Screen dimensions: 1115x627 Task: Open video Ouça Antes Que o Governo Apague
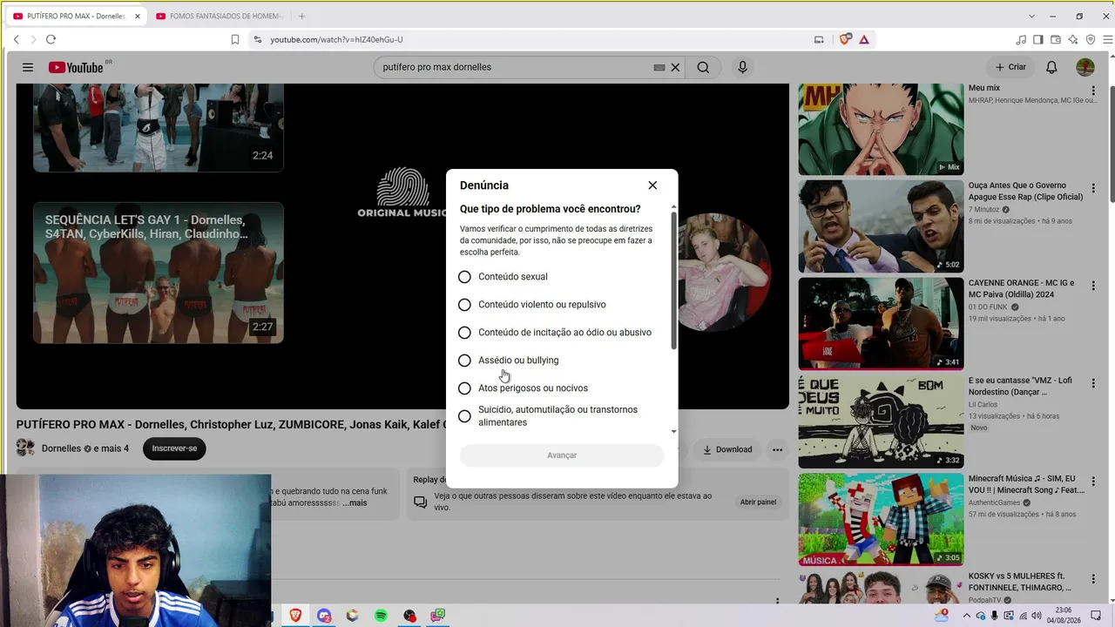[881, 226]
